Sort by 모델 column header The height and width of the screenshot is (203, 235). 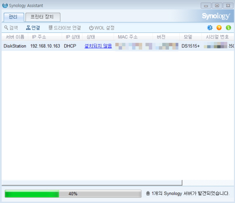(x=190, y=37)
